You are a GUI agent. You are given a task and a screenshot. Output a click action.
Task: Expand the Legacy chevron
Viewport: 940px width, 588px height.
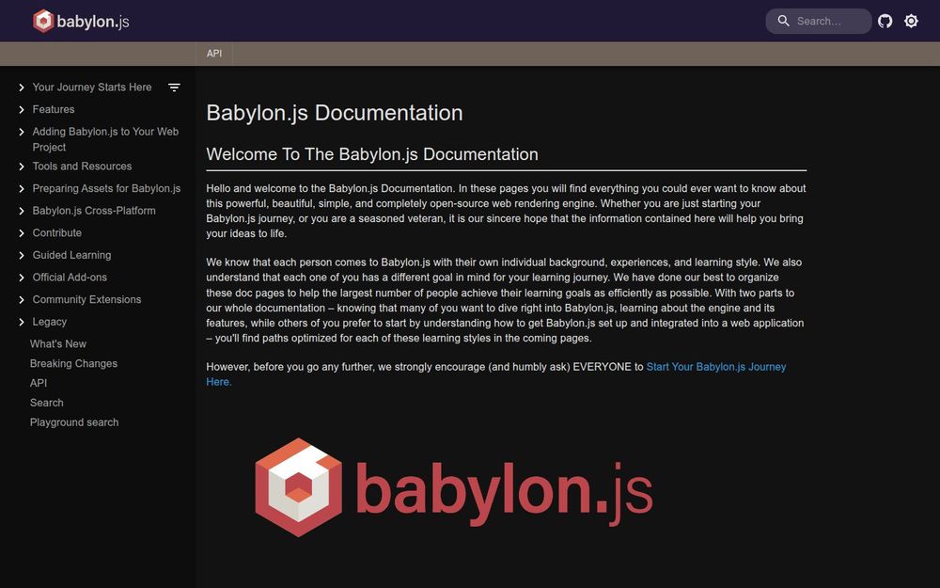click(22, 322)
